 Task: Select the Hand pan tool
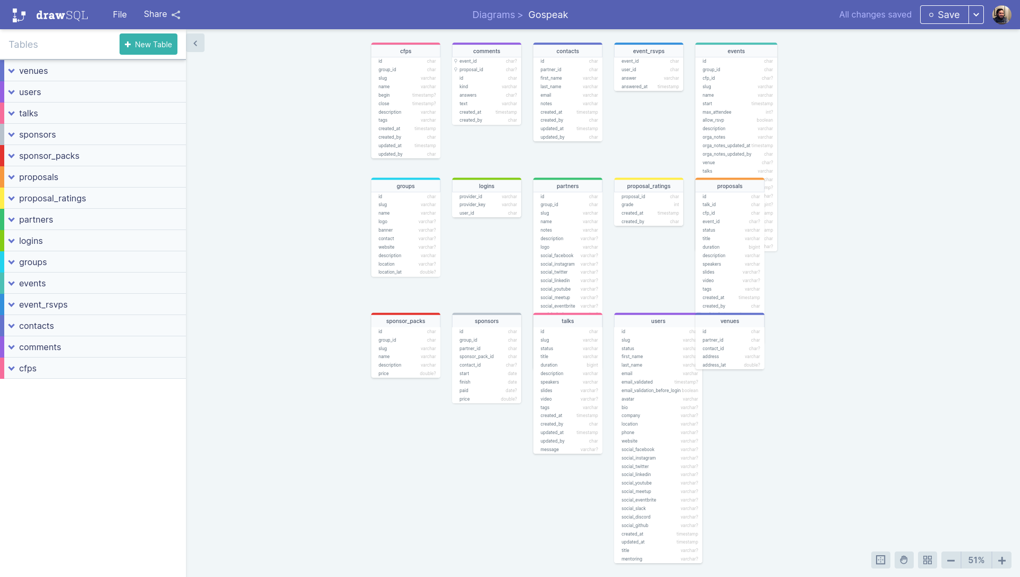[904, 560]
